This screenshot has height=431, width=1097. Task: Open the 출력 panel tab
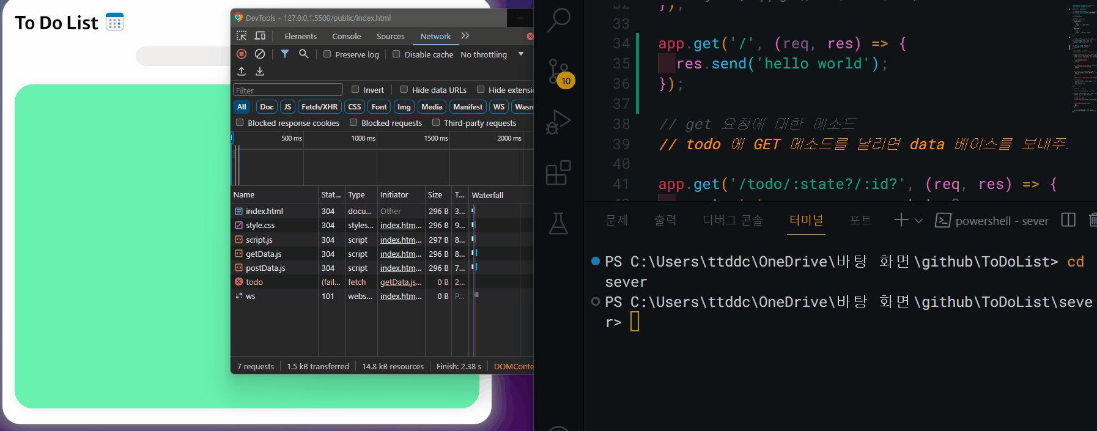click(x=665, y=220)
